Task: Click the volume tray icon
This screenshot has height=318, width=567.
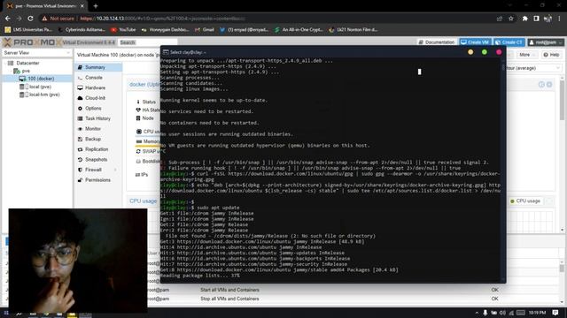Action: tap(502, 313)
